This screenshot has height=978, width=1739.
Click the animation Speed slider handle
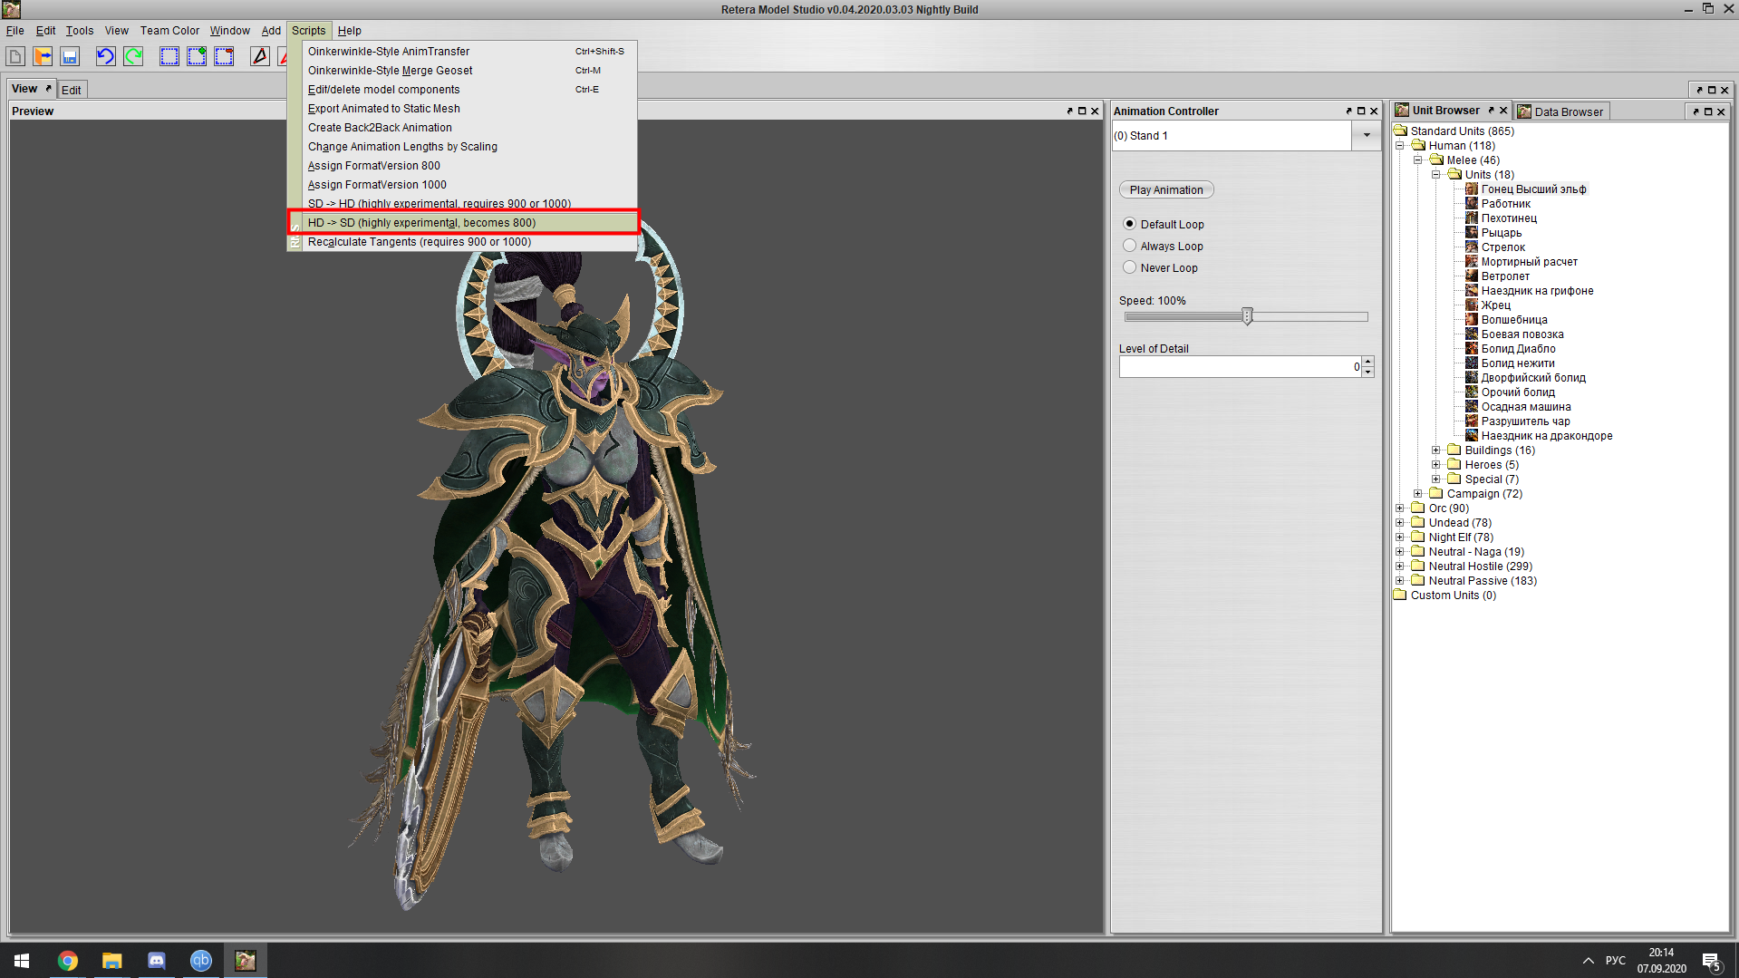[x=1247, y=316]
